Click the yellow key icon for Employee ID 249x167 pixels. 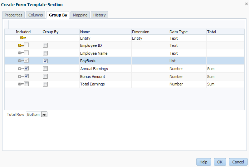click(x=21, y=45)
